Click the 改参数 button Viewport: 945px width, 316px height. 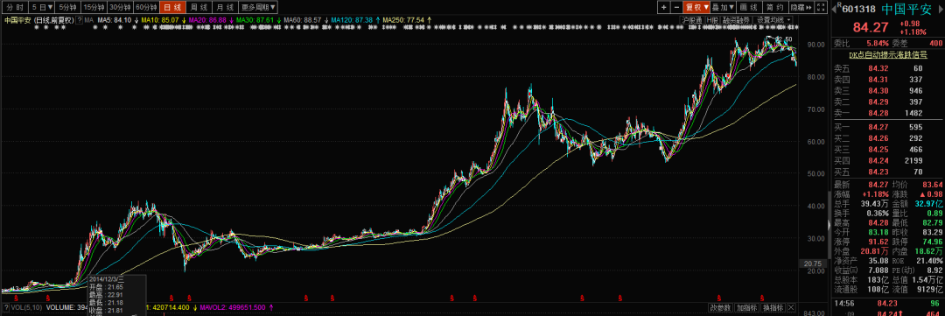tap(721, 307)
